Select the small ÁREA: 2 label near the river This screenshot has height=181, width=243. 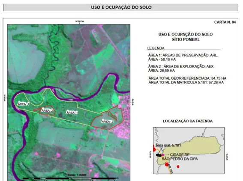coord(47,110)
